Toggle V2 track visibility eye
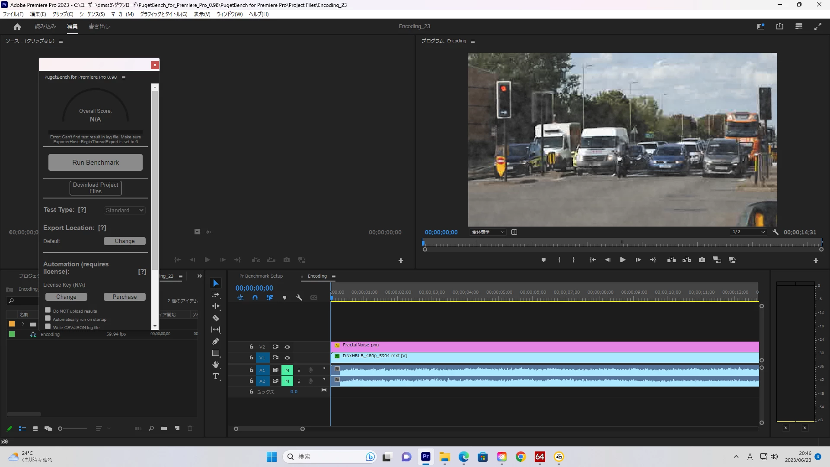Image resolution: width=830 pixels, height=467 pixels. 287,347
